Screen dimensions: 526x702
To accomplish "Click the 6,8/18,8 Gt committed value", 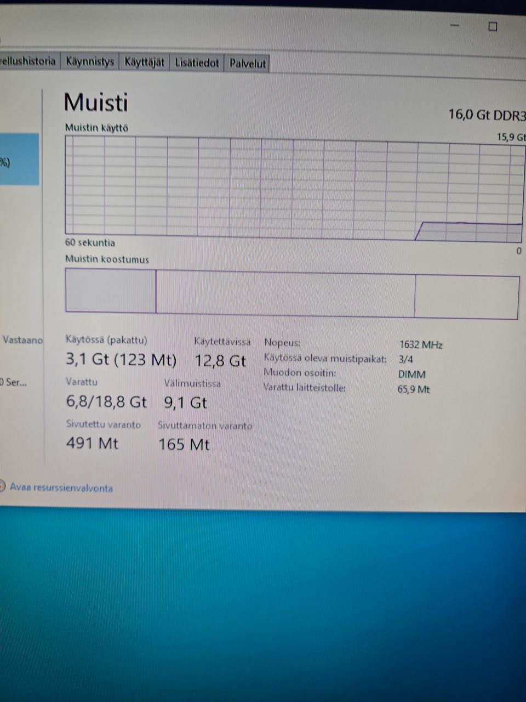I will click(x=106, y=401).
